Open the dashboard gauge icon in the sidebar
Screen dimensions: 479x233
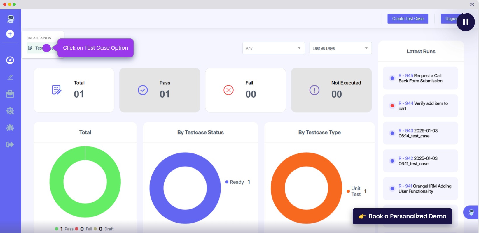tap(10, 60)
